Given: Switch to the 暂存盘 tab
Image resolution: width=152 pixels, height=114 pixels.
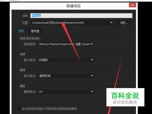Looking at the screenshot, I should point(35,31).
